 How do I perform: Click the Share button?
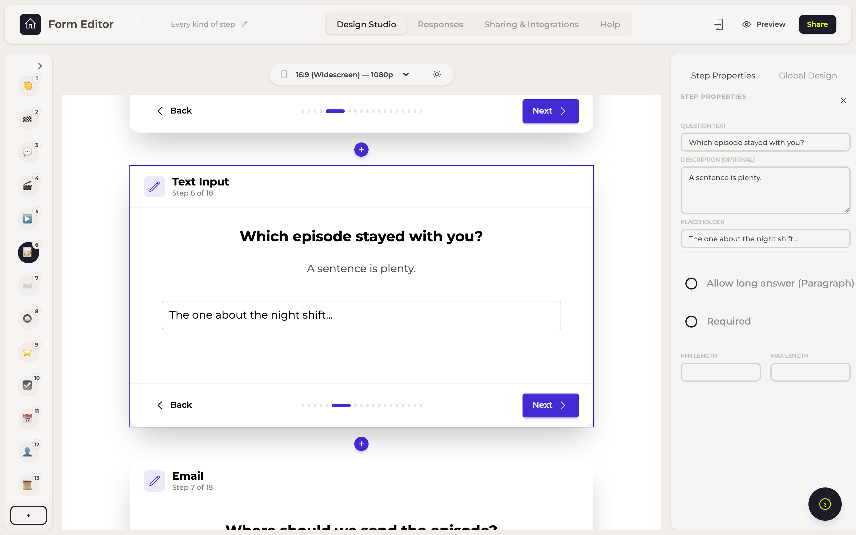tap(817, 24)
